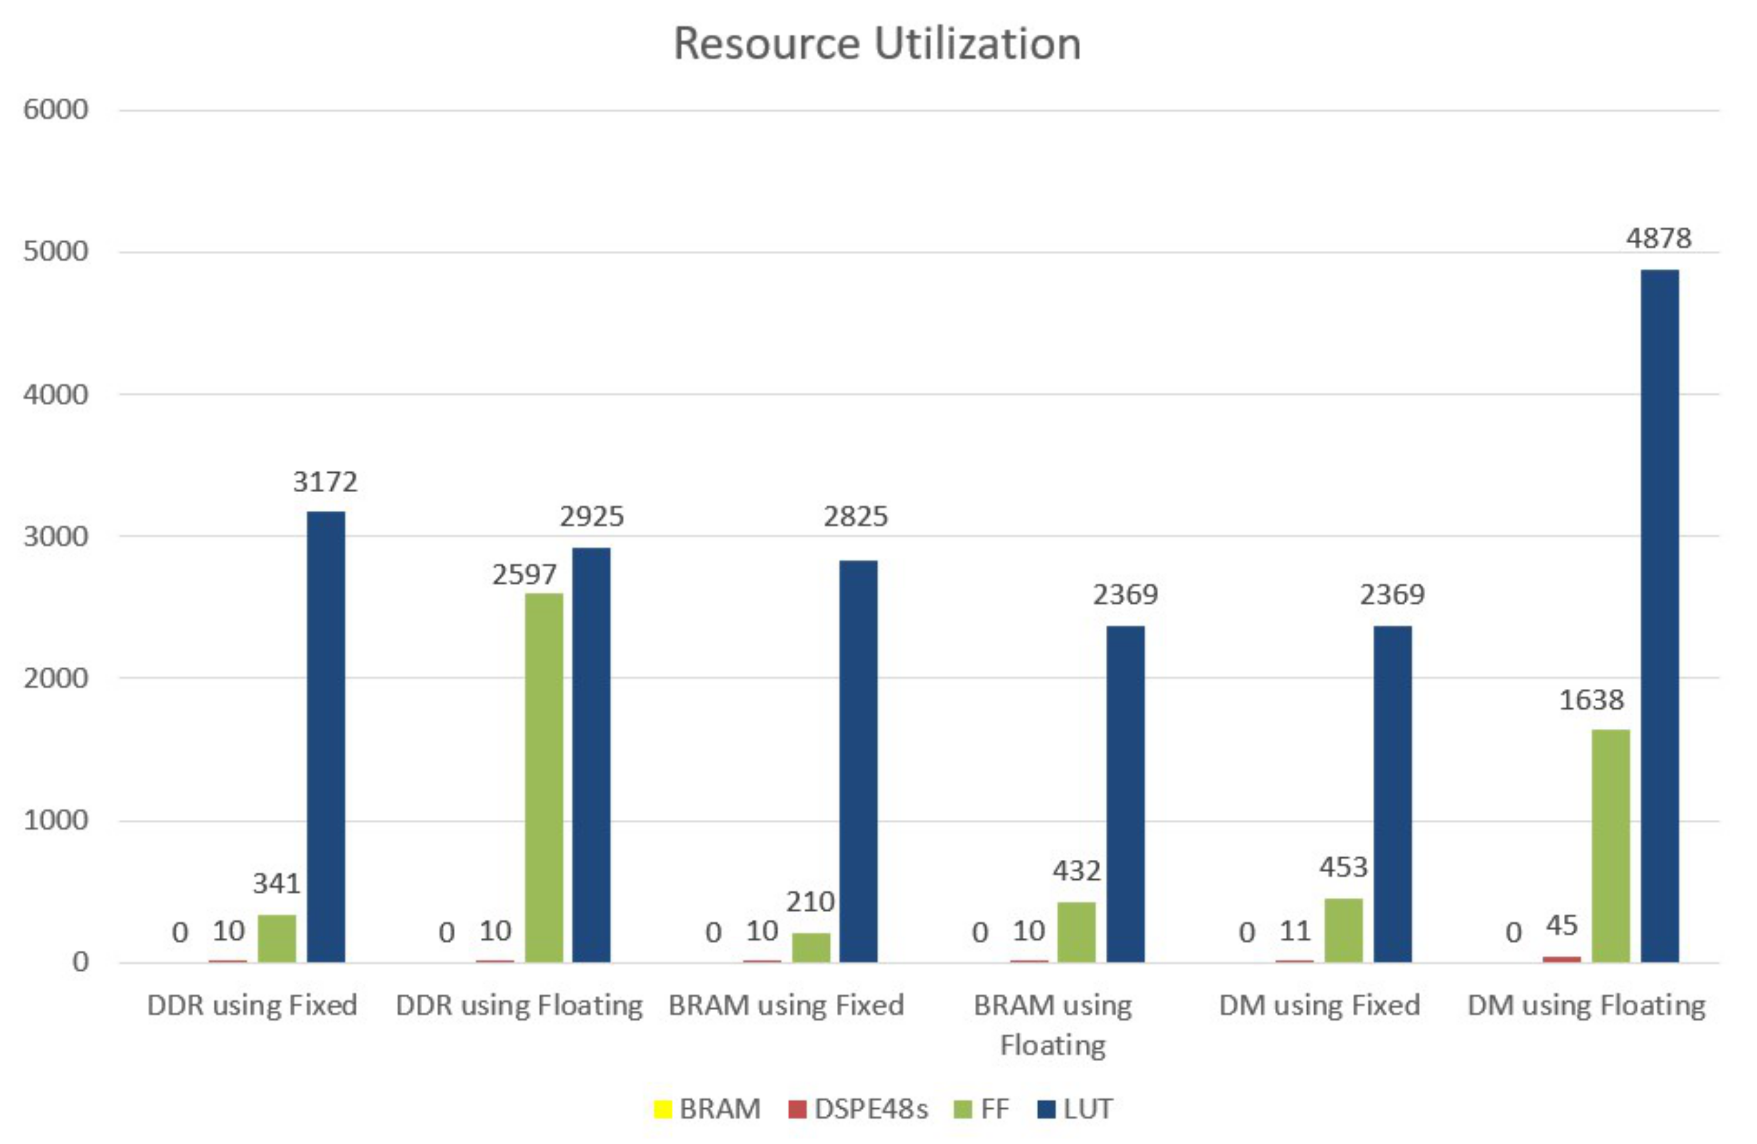Image resolution: width=1757 pixels, height=1144 pixels.
Task: Click the BRAM using Fixed axis label
Action: [786, 1006]
